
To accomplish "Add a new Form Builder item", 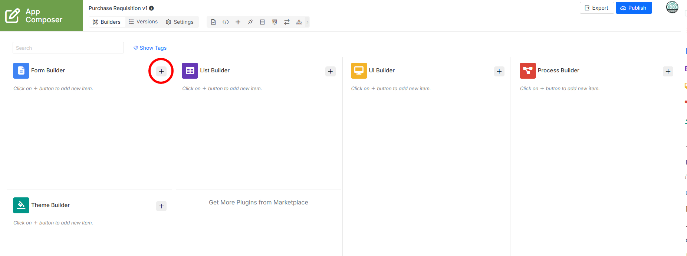I will [x=161, y=71].
